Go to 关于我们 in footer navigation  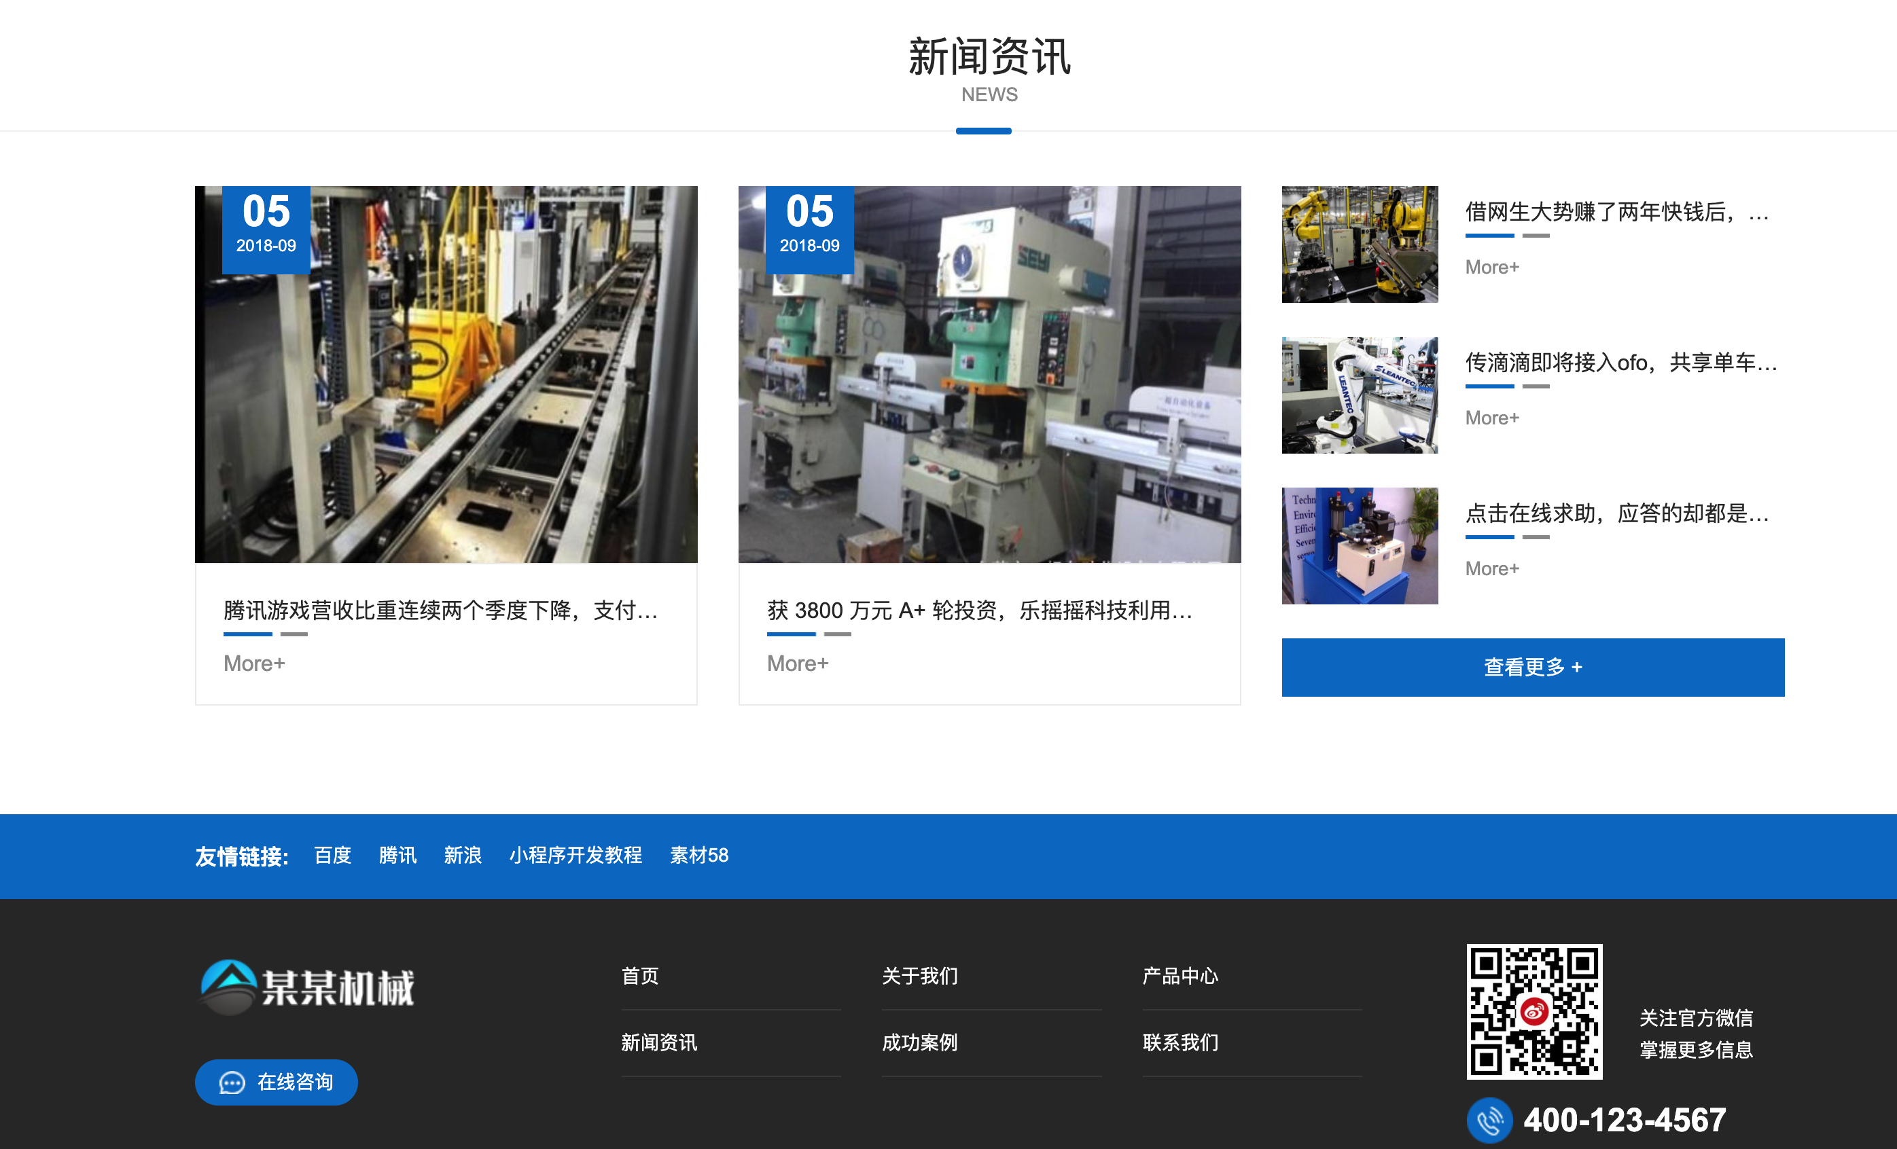[x=919, y=976]
